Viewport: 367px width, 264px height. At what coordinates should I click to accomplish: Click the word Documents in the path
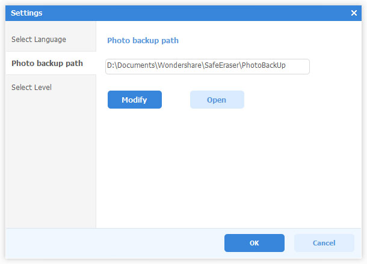coord(136,66)
